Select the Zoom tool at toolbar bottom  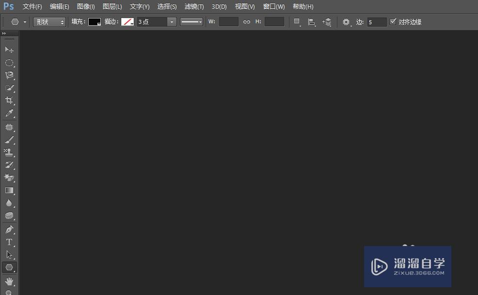[9, 292]
